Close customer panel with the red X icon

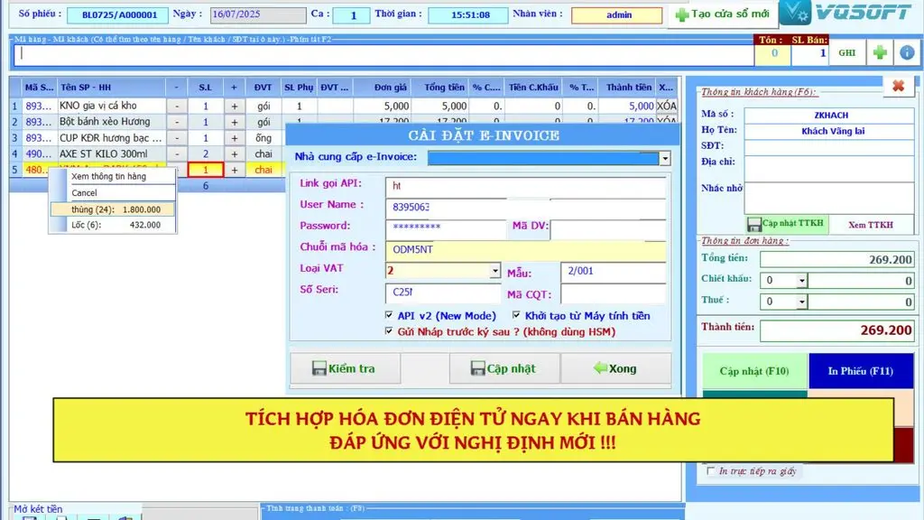tap(898, 86)
